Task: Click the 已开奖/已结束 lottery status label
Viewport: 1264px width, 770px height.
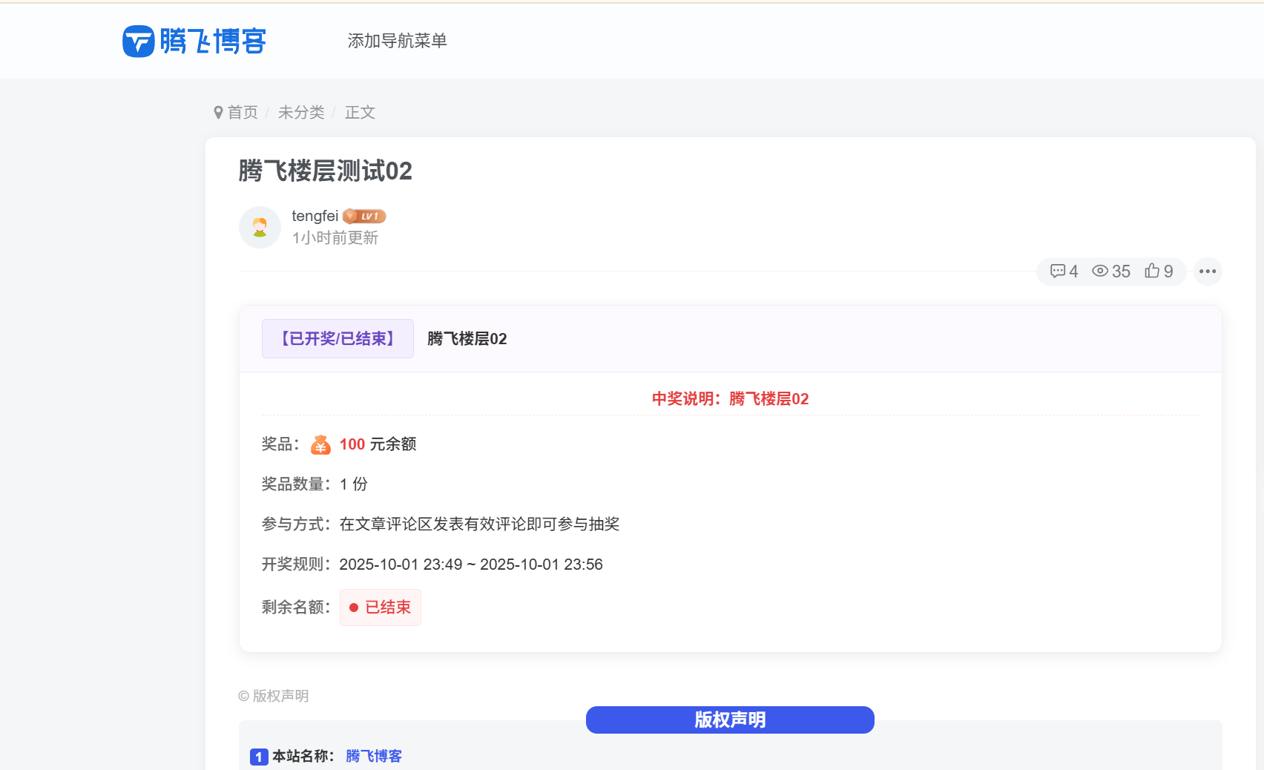Action: (x=338, y=338)
